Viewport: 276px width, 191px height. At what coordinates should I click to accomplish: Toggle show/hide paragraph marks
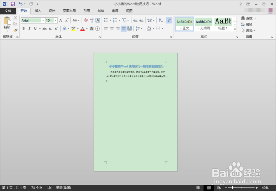point(169,20)
